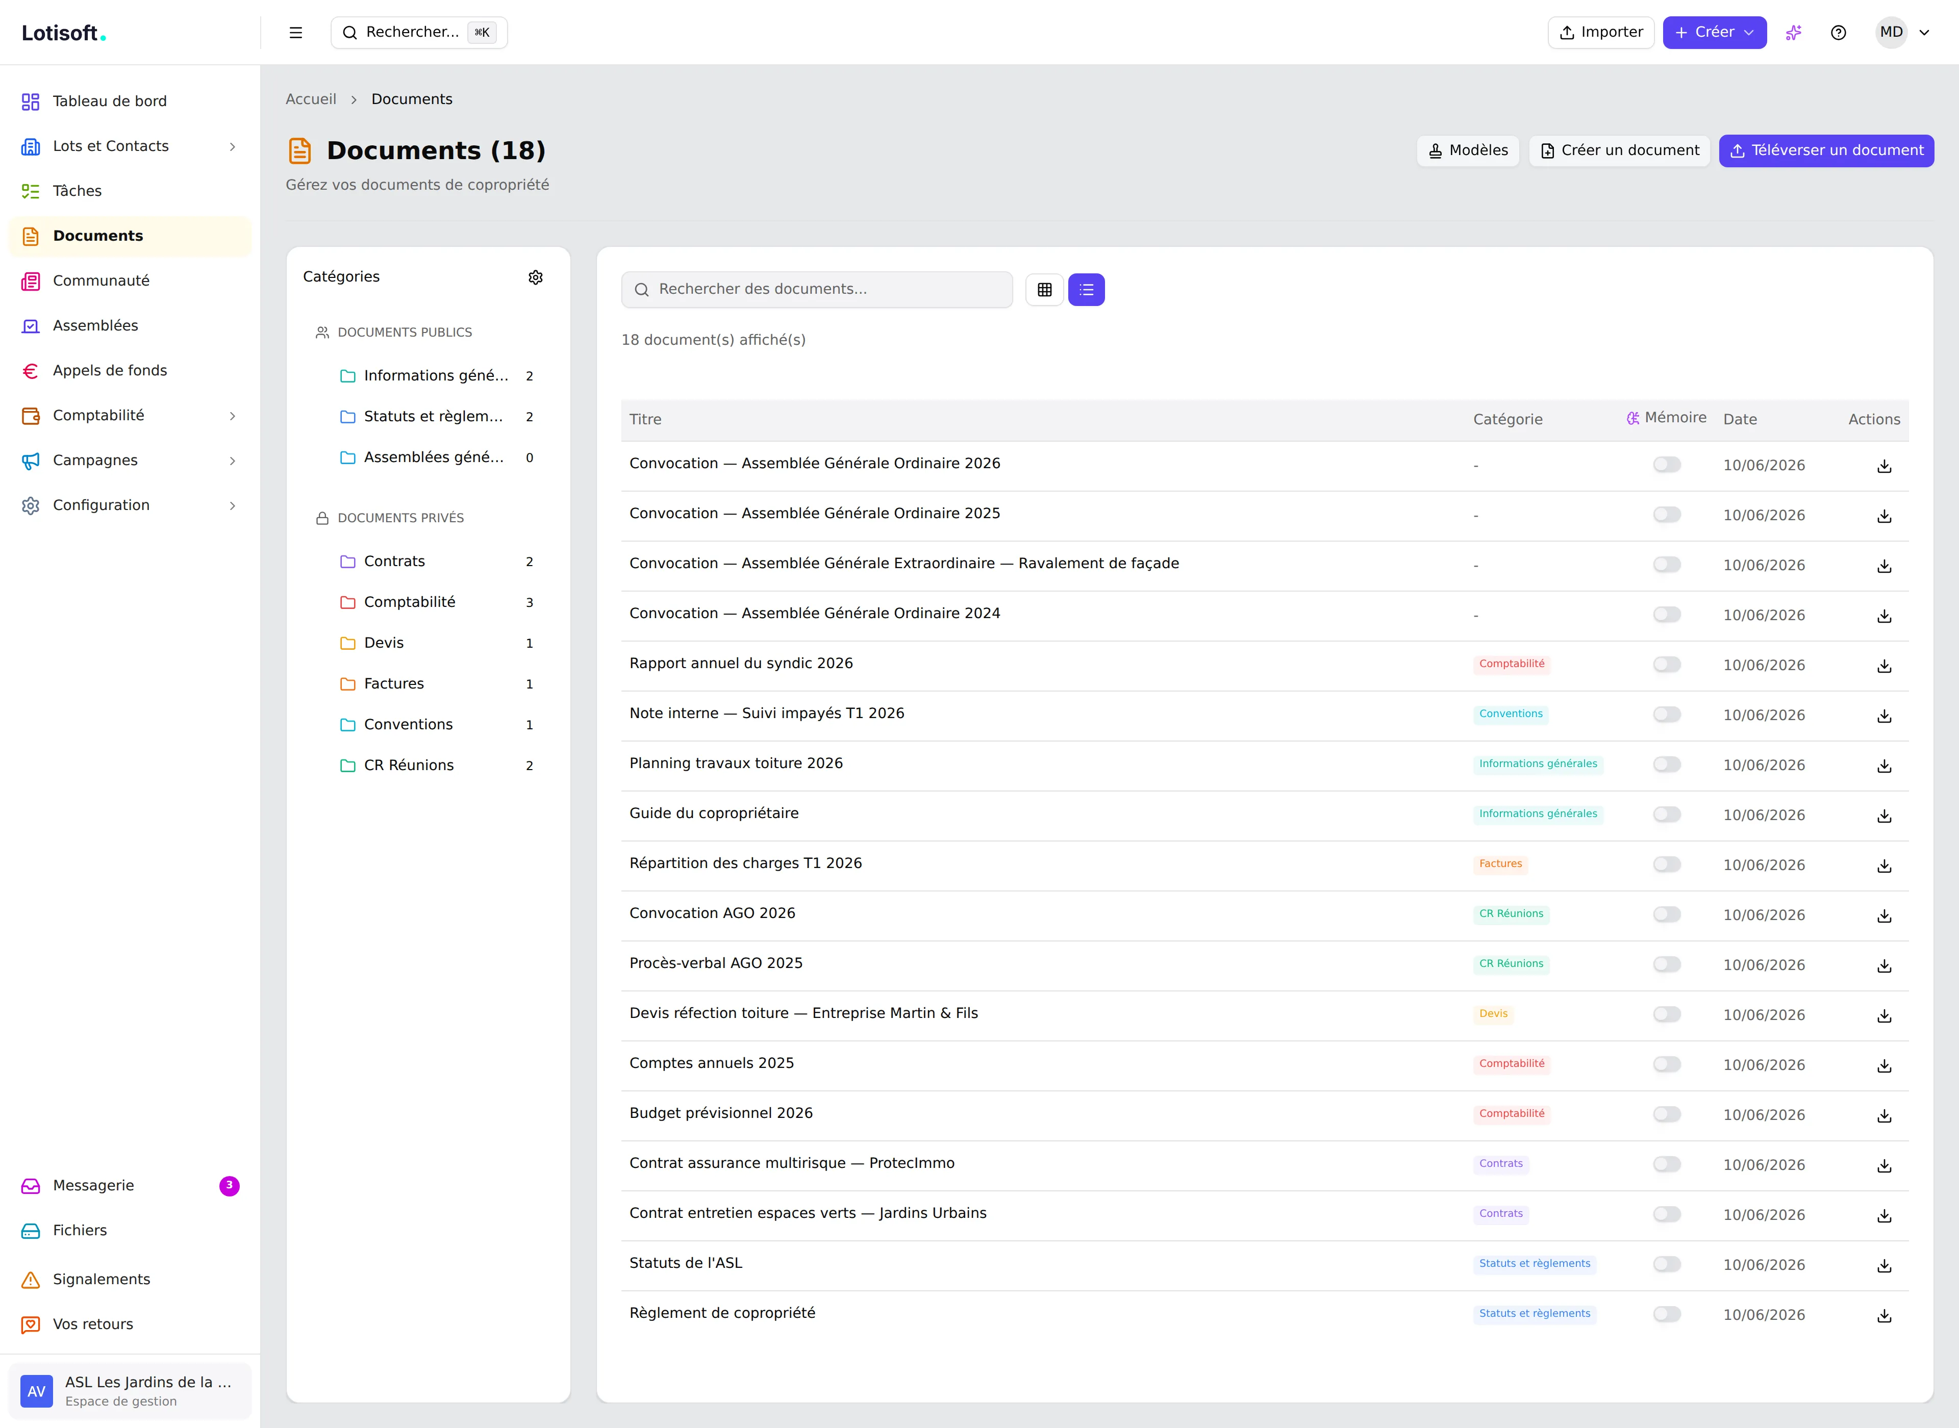Toggle memory for Rapport annuel du syndic
The image size is (1959, 1428).
point(1667,665)
